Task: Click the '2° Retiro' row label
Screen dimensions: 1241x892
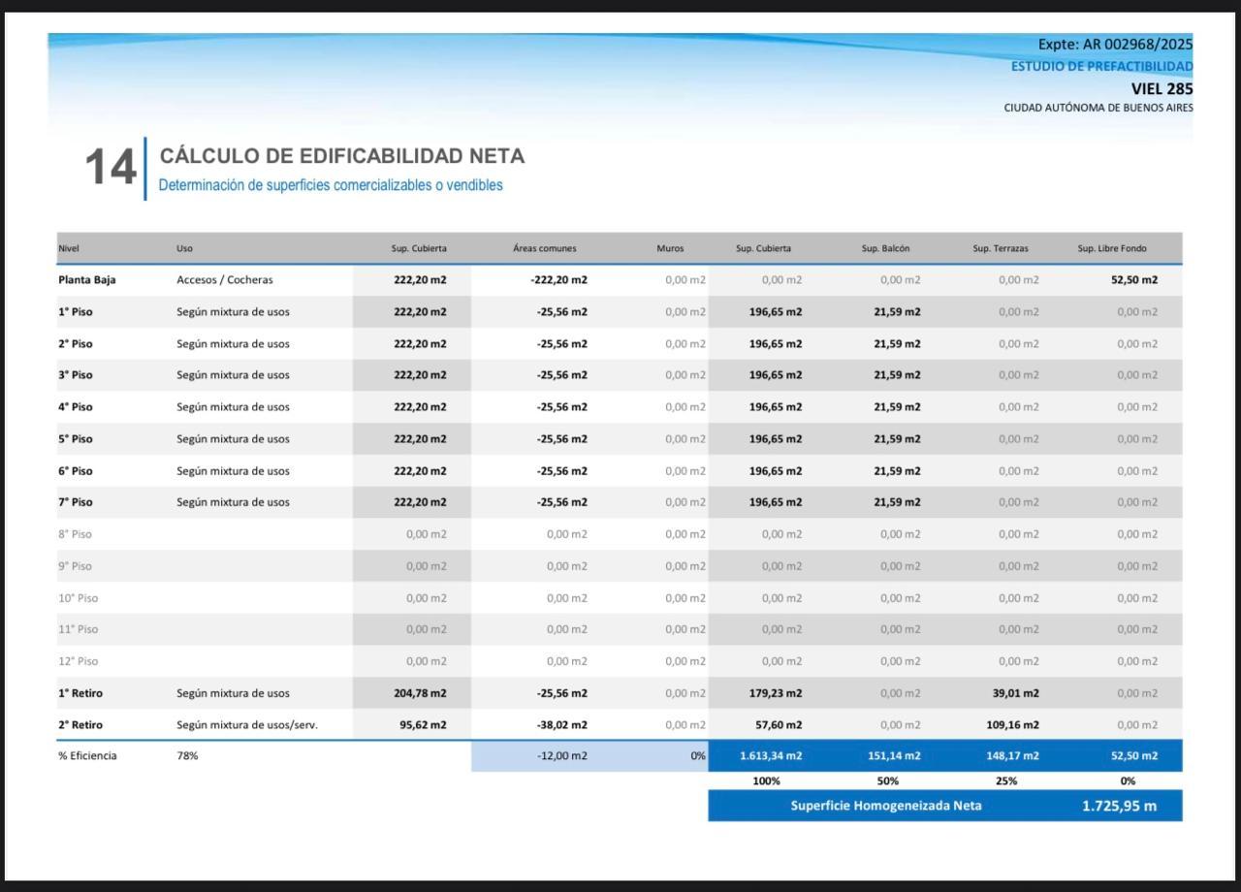Action: [80, 724]
